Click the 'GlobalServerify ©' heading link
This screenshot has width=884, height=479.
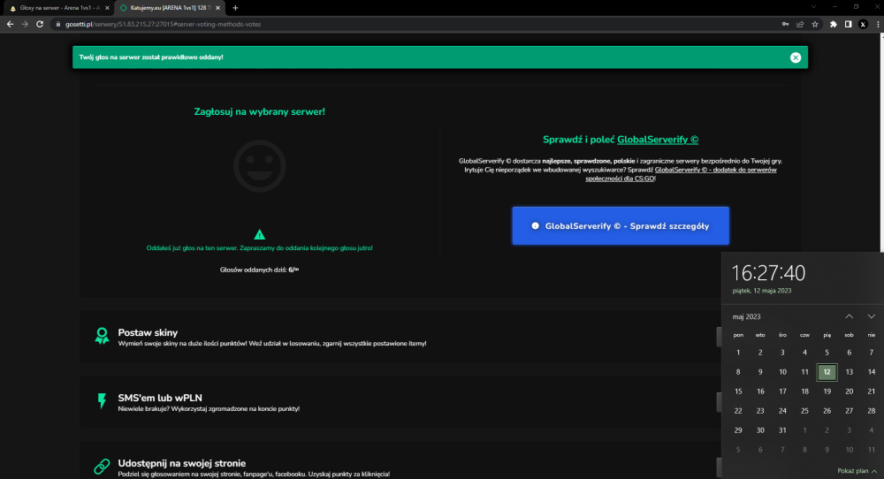click(x=658, y=140)
